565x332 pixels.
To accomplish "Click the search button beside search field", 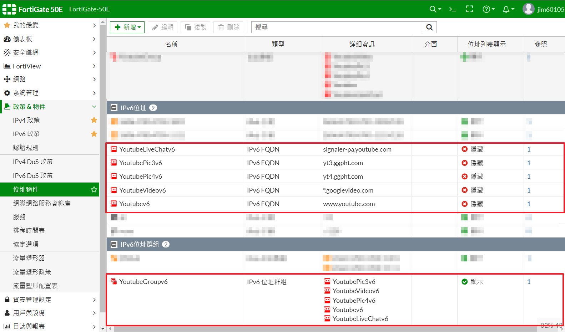I will [429, 27].
